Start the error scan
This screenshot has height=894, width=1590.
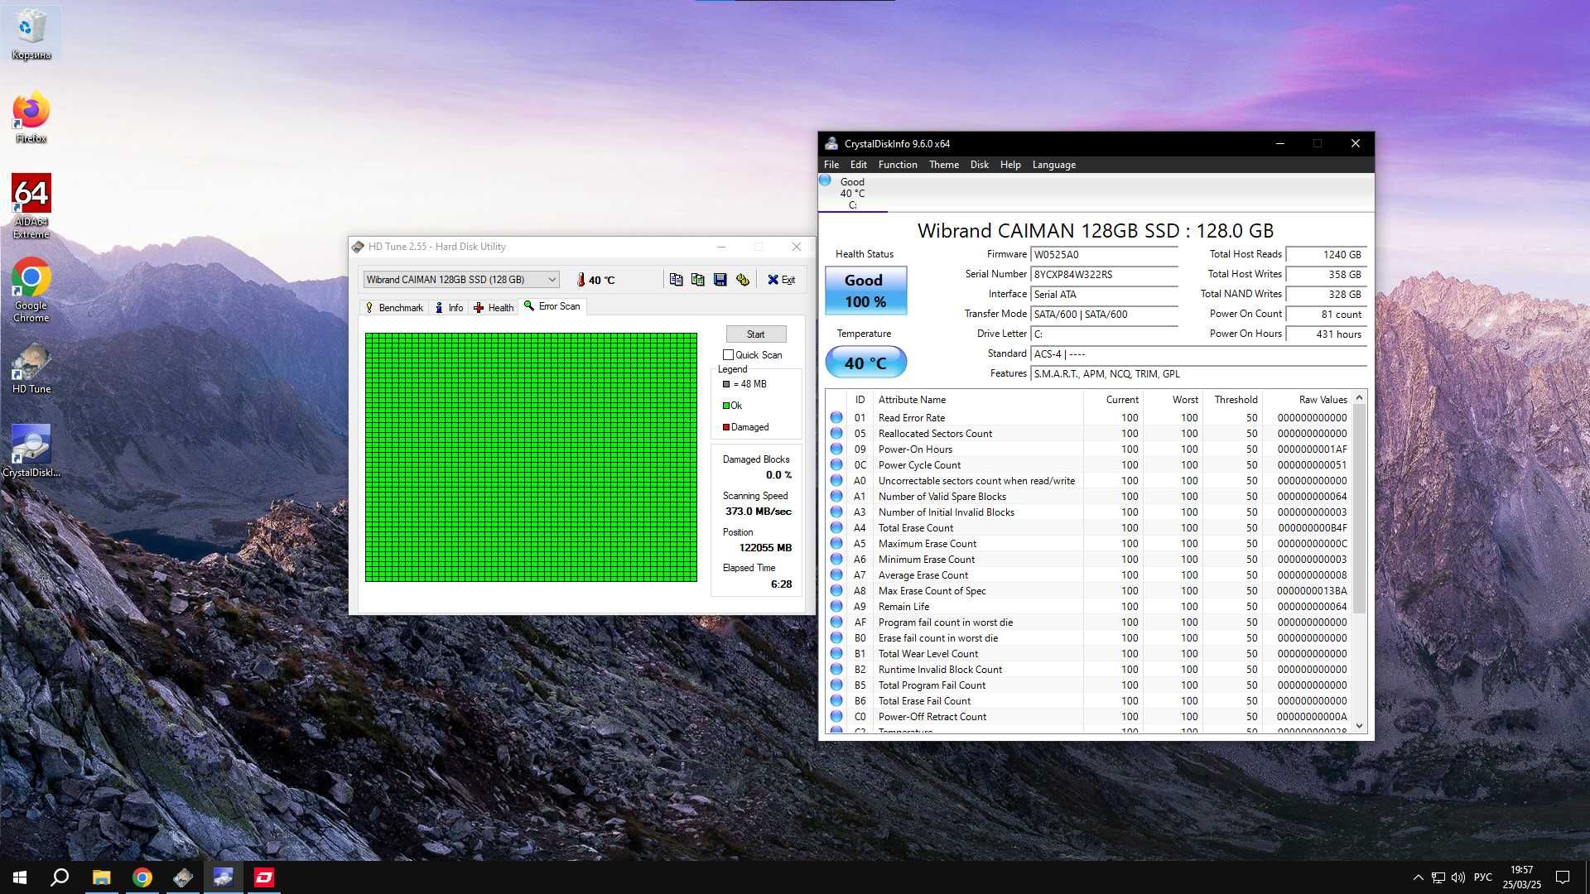(756, 334)
